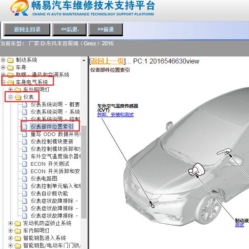Open 仪表系统说明 - 概要 tree item
This screenshot has width=249, height=249.
click(x=55, y=104)
